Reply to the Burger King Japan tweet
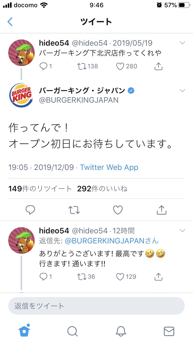The image size is (193, 344). [x=30, y=210]
